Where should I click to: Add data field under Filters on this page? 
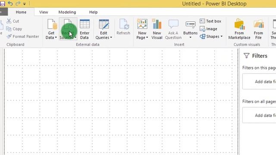[259, 81]
